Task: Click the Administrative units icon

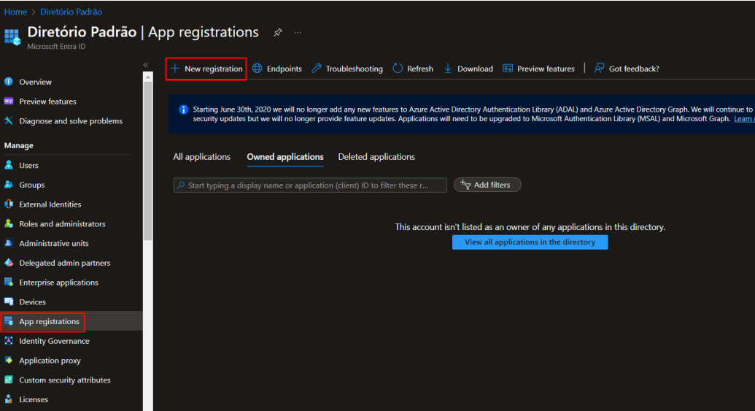Action: 9,243
